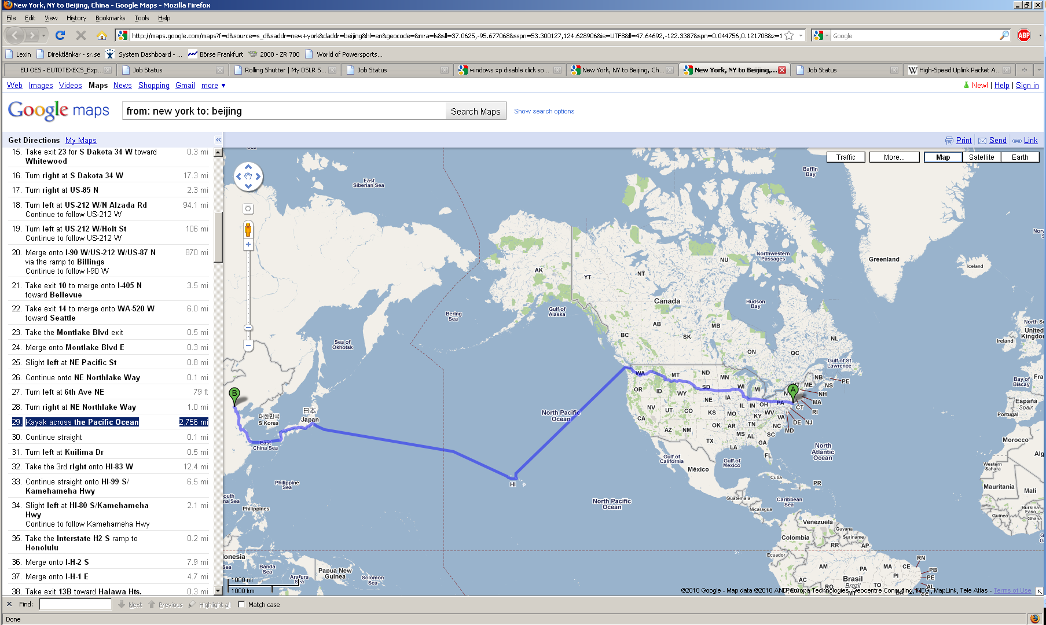Toggle the Traffic map layer
This screenshot has height=625, width=1046.
coord(846,157)
